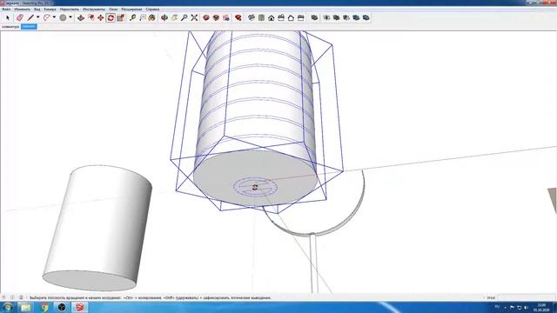Expand the Arc tool dropdown arrow

[54, 17]
